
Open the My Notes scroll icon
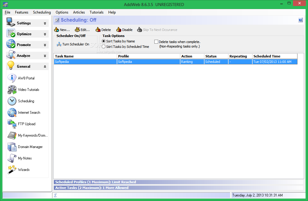click(12, 158)
